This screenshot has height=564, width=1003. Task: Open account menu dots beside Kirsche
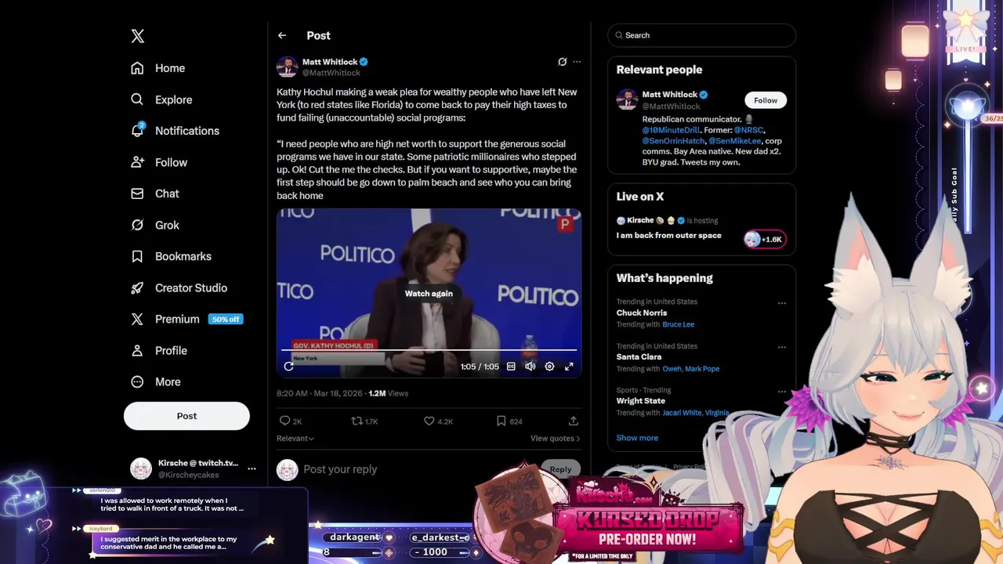pyautogui.click(x=252, y=468)
